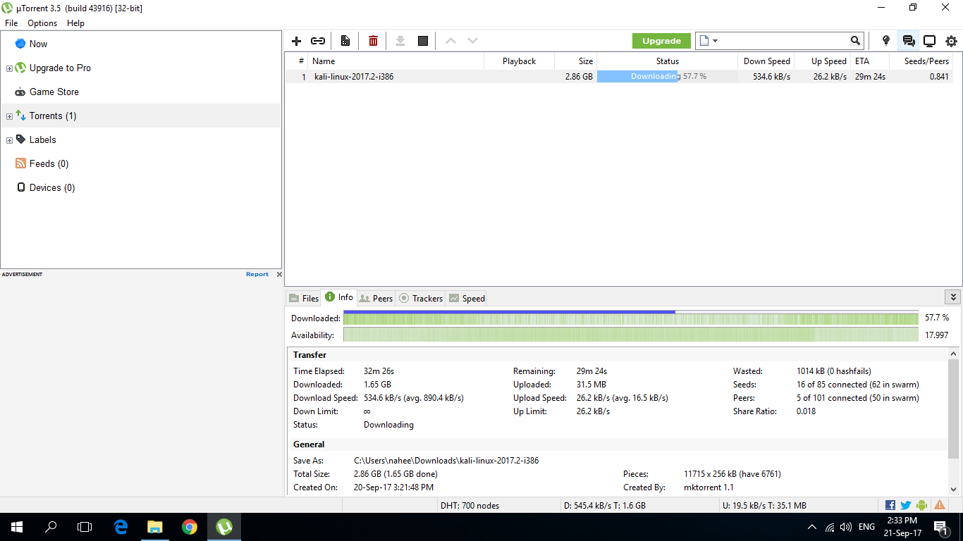Click the Start Torrent download arrow icon
Viewport: 963px width, 541px height.
pos(400,41)
